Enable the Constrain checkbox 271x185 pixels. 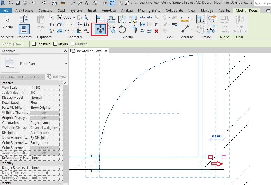[x=34, y=44]
